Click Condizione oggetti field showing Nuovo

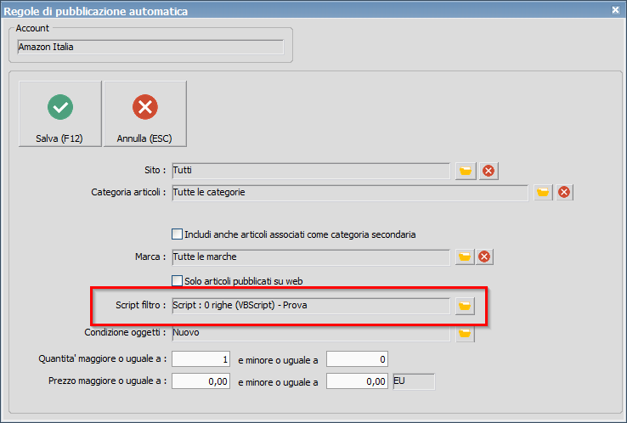(311, 333)
